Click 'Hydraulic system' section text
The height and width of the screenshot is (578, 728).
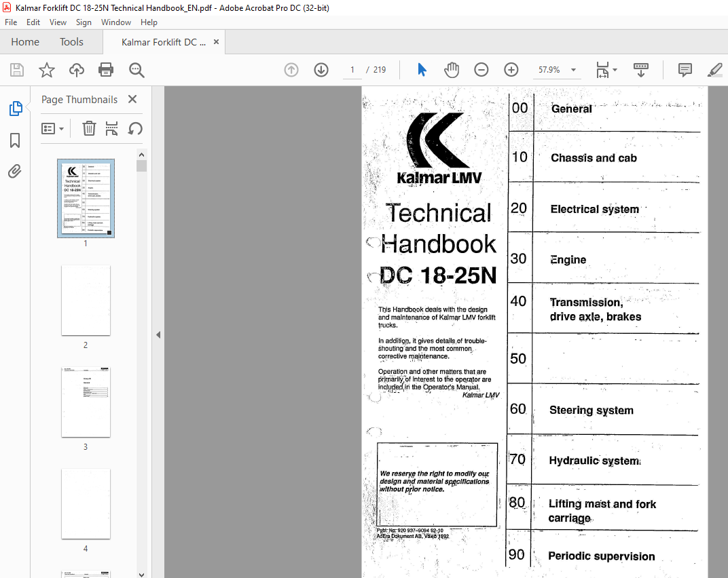pyautogui.click(x=595, y=461)
